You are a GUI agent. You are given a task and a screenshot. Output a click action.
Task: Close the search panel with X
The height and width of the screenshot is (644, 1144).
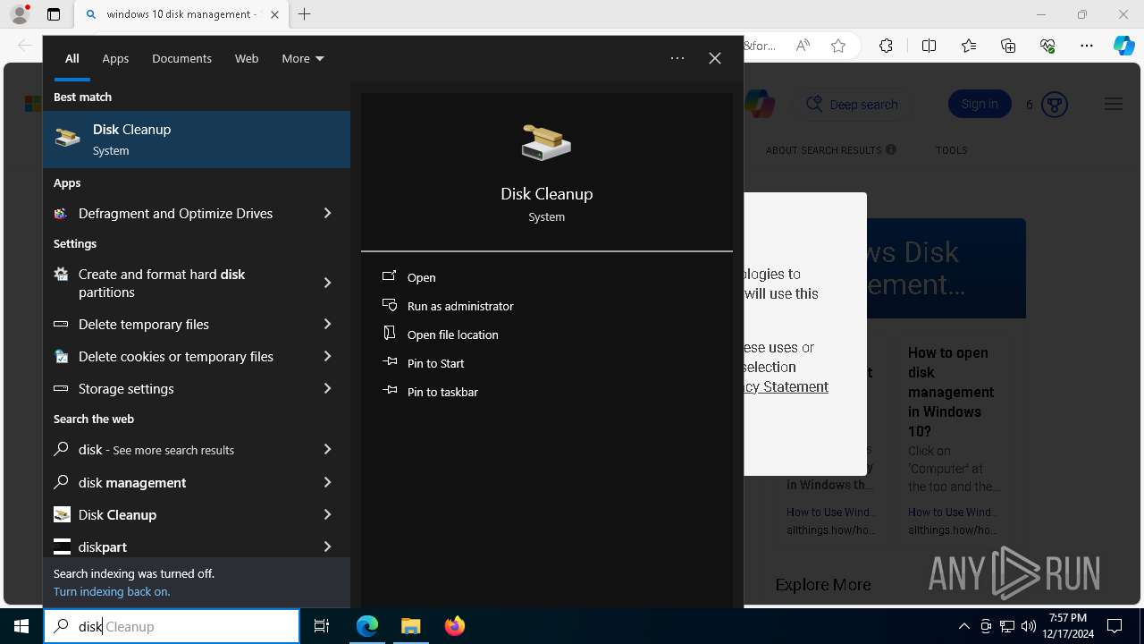715,58
